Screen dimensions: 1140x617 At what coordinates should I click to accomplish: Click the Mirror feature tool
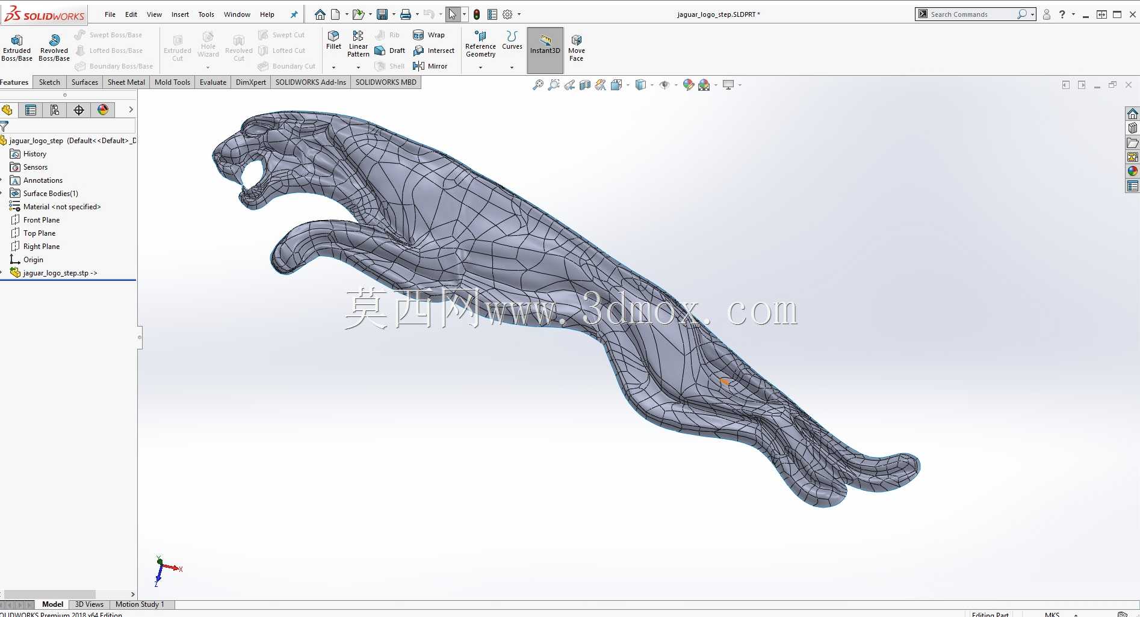click(430, 66)
